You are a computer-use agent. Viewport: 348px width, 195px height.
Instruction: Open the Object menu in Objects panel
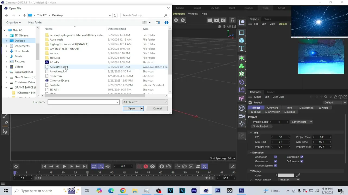click(x=282, y=24)
